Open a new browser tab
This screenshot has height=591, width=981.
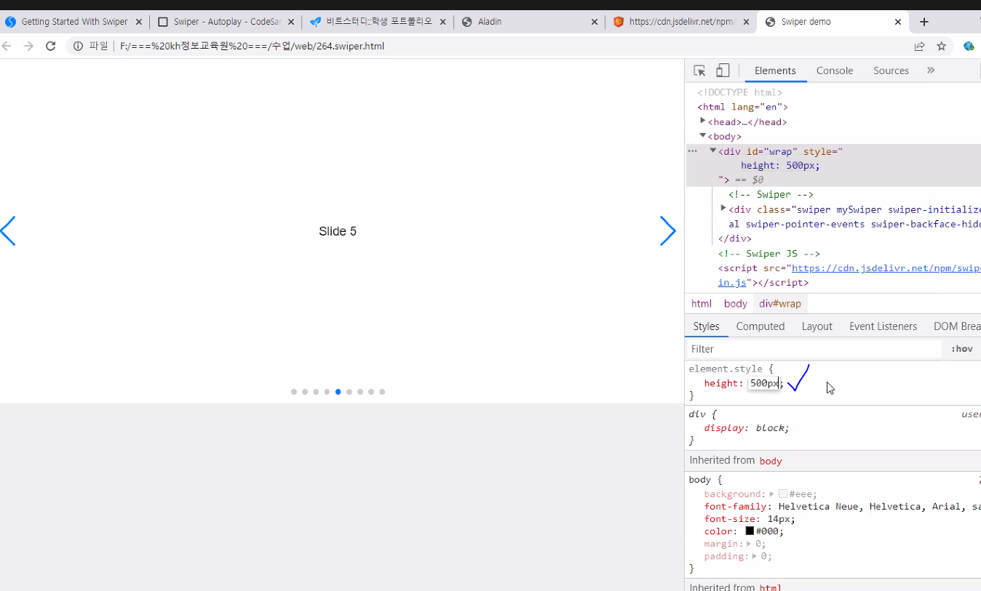(x=924, y=22)
